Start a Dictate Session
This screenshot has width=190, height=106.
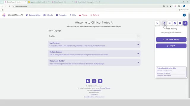pos(94,53)
